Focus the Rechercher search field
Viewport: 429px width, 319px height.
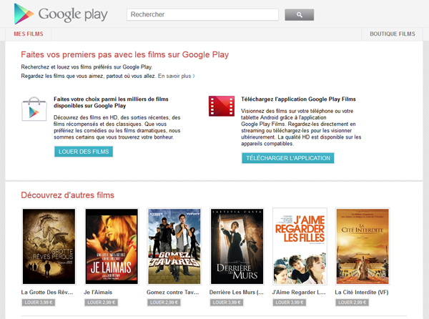tap(202, 14)
